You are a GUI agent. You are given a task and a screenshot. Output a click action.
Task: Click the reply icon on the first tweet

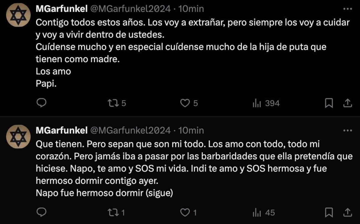41,103
